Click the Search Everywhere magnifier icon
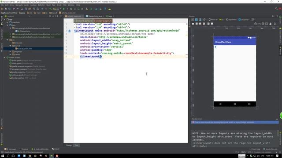Viewport: 282px width, 158px height. click(x=276, y=9)
